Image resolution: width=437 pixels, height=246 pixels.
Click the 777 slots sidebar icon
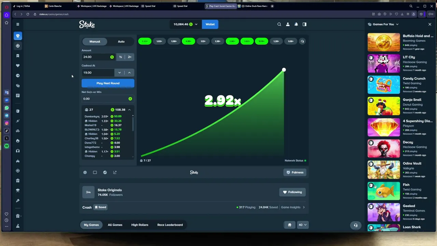coord(18,131)
